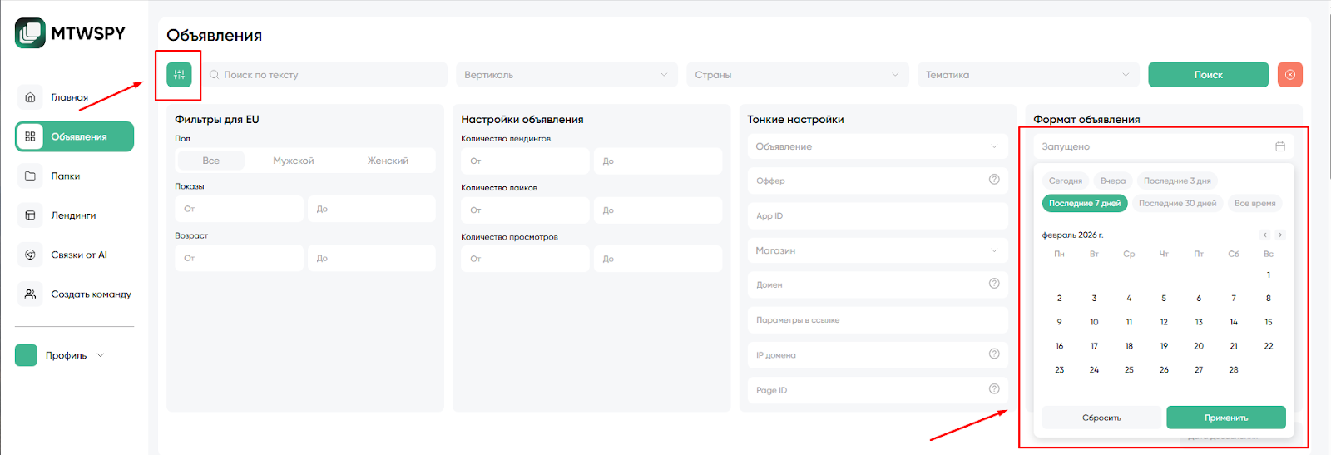The width and height of the screenshot is (1331, 455).
Task: Go to previous month in calendar
Action: click(x=1264, y=235)
